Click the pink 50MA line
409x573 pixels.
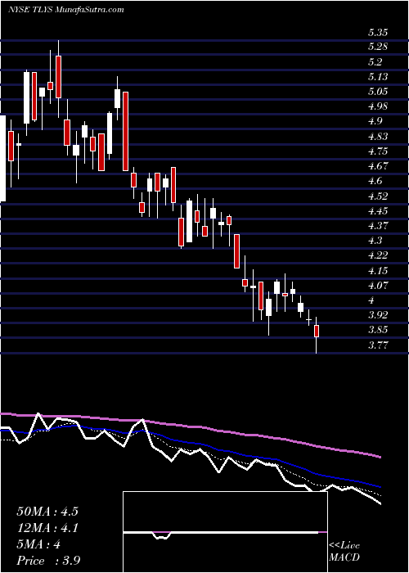(190, 426)
